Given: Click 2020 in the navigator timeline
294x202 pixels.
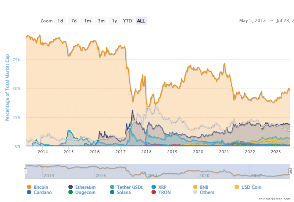Looking at the screenshot, I should click(x=204, y=176).
